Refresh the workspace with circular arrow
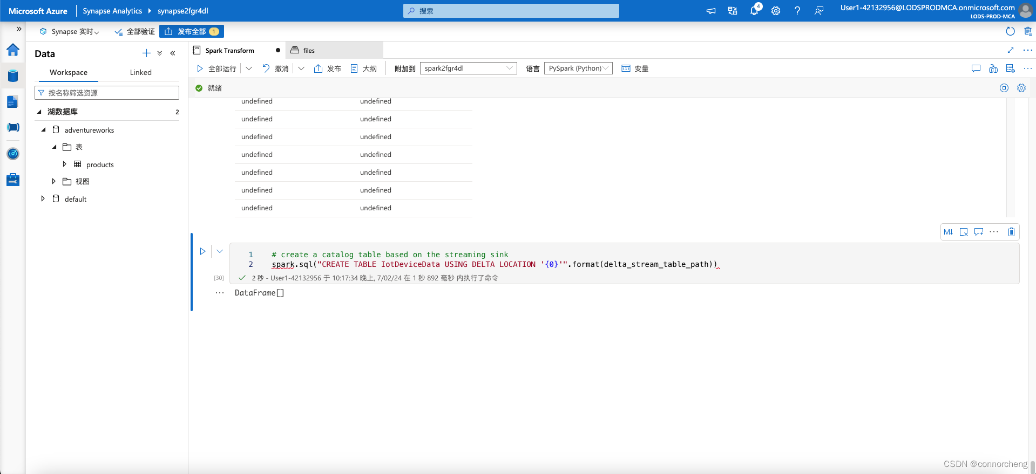This screenshot has width=1036, height=474. 1011,31
